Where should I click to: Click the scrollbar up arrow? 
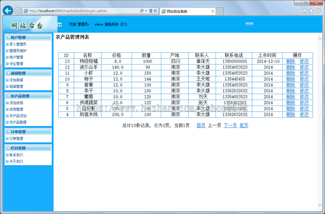coord(320,38)
